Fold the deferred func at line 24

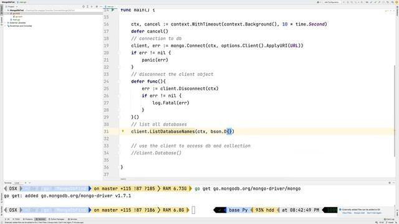point(119,82)
